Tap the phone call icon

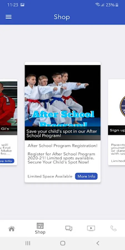click(113, 228)
